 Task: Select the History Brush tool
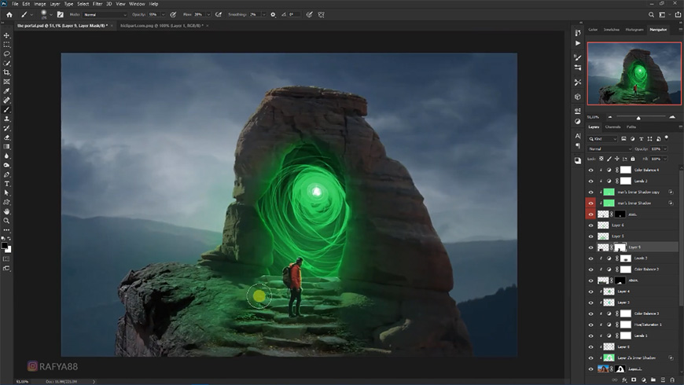[6, 128]
